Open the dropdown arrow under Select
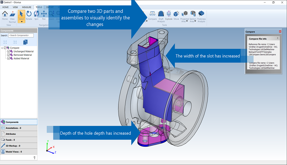 pyautogui.click(x=22, y=22)
